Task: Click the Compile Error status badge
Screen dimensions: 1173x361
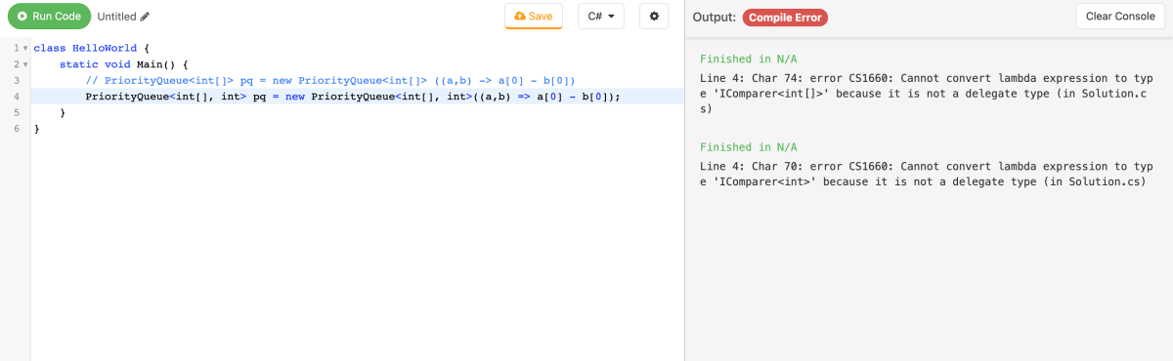Action: coord(785,18)
